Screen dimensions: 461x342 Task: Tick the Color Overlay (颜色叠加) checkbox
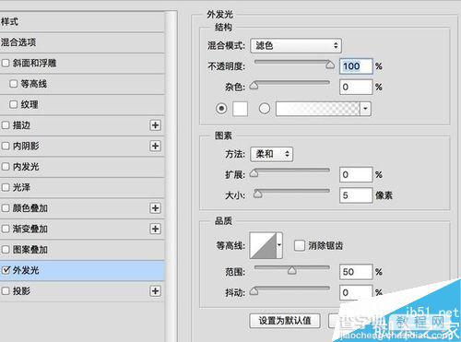[6, 208]
